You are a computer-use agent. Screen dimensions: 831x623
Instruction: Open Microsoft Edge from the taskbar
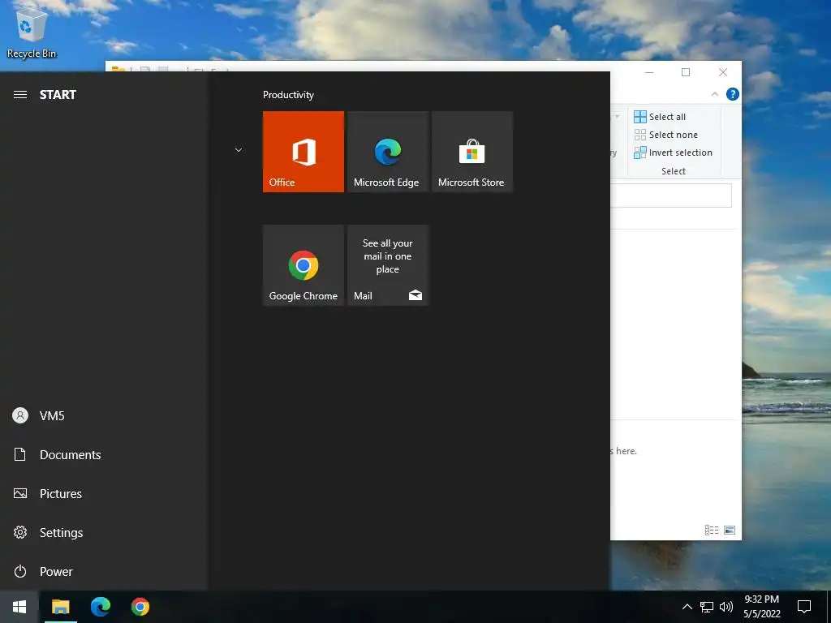[x=101, y=607]
